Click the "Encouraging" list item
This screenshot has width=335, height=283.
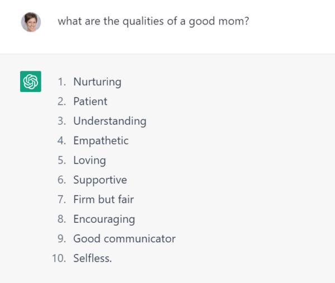[104, 219]
